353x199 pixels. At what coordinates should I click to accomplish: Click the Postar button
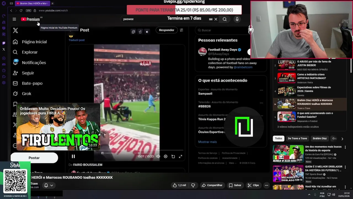(34, 158)
